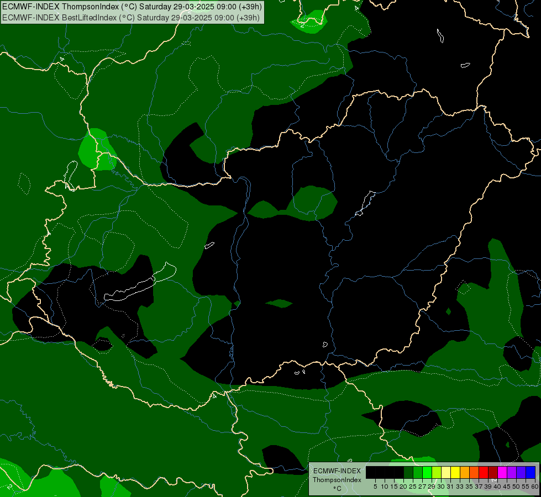The image size is (541, 497).
Task: Click the bright red 37-39 legend swatch
Action: (484, 472)
